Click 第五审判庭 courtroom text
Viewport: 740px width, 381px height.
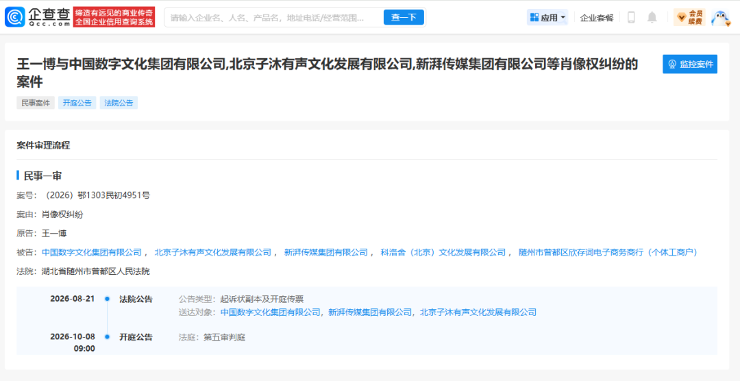224,337
